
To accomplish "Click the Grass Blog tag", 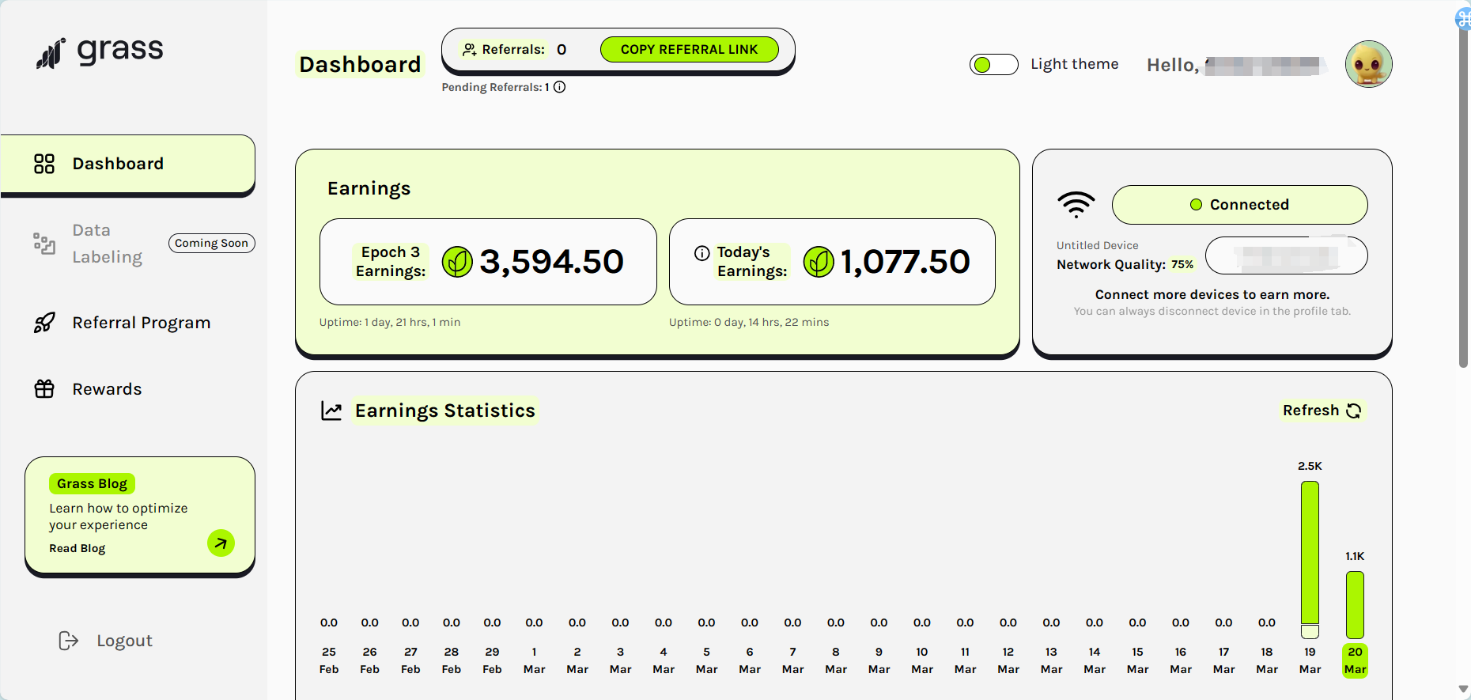I will click(x=92, y=483).
